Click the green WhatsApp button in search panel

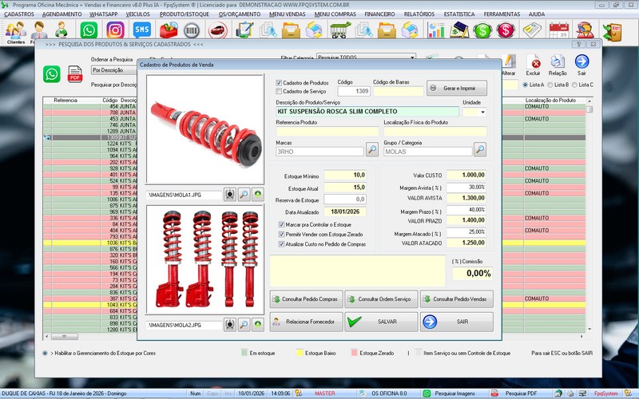[52, 74]
